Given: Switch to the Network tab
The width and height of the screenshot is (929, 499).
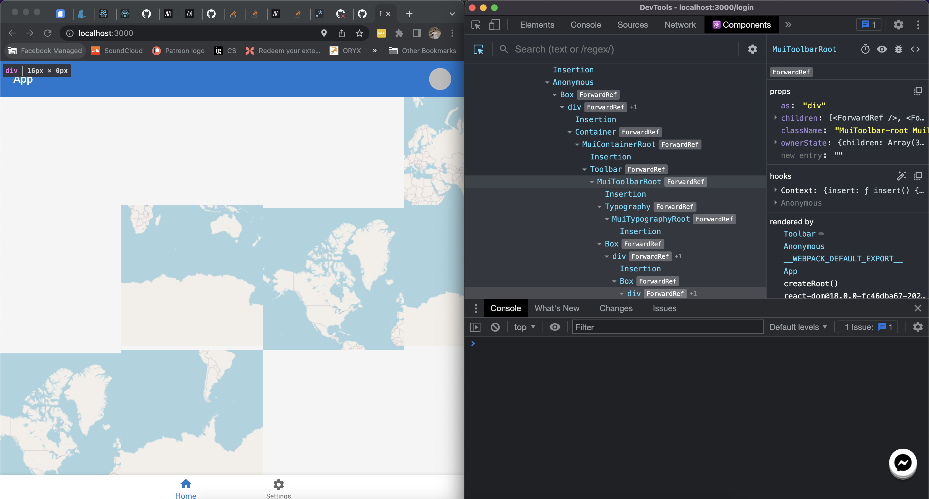Looking at the screenshot, I should tap(680, 25).
